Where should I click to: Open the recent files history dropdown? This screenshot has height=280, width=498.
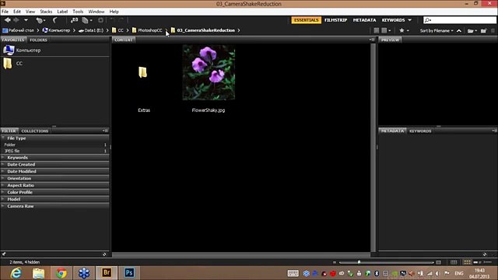click(40, 20)
